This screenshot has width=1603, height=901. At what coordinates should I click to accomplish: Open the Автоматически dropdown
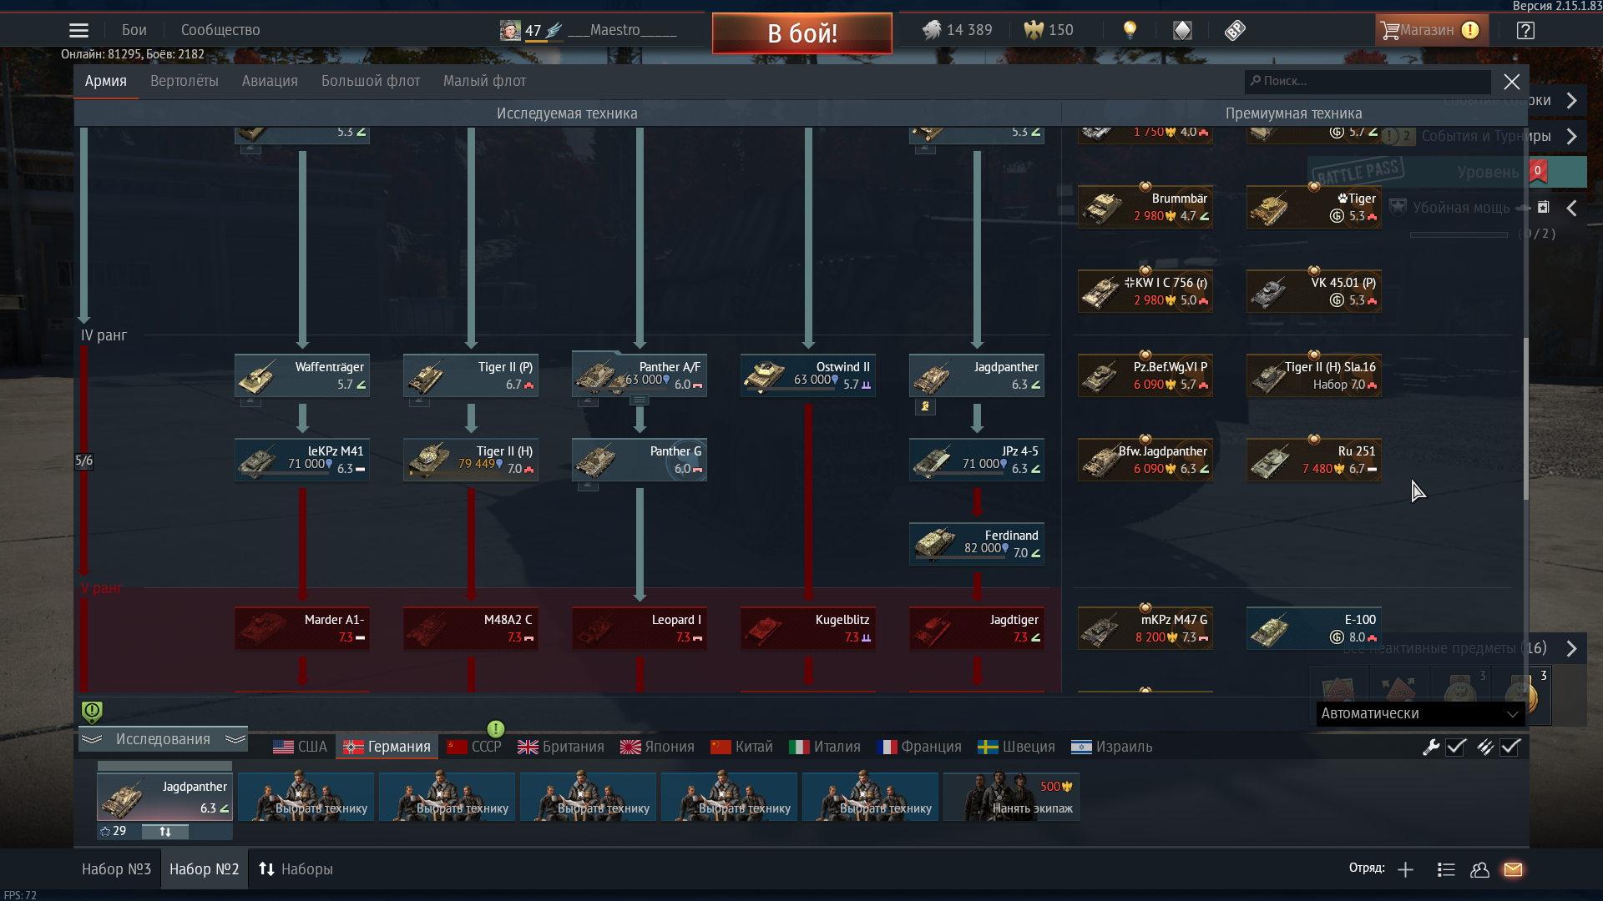click(1419, 714)
